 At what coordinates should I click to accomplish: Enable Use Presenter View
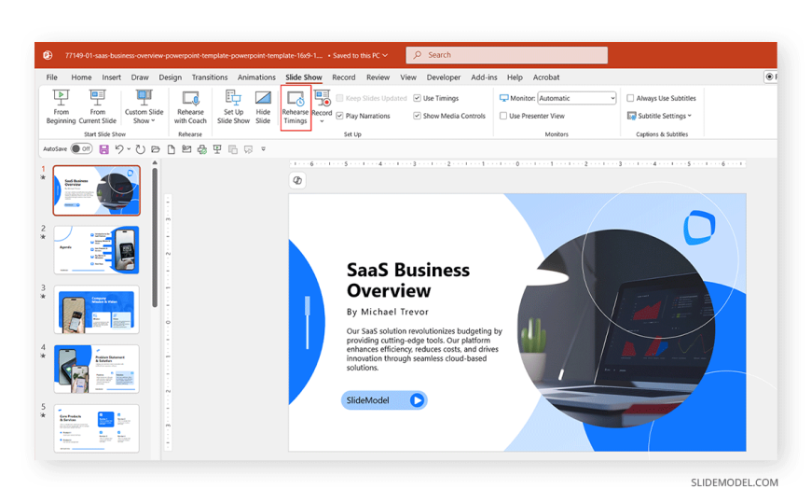click(503, 116)
